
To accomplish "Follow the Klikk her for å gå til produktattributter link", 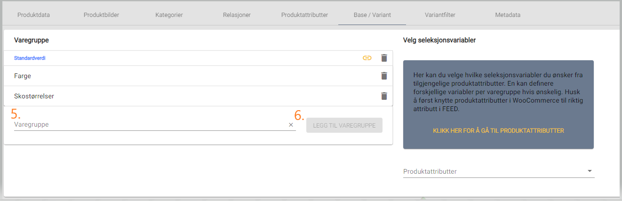I will tap(498, 130).
